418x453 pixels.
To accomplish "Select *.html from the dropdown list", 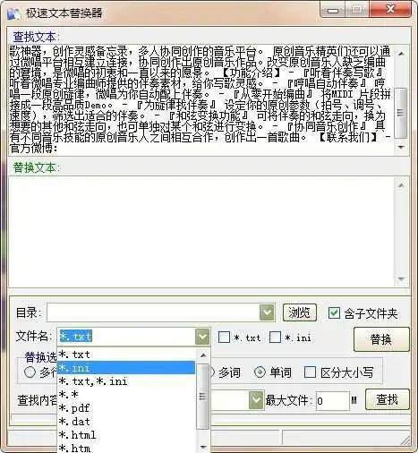I will click(126, 435).
